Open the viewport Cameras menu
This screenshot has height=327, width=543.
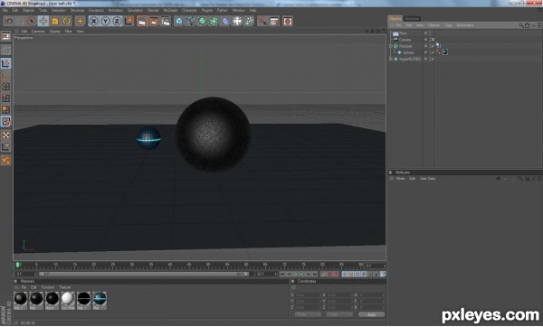[x=38, y=32]
